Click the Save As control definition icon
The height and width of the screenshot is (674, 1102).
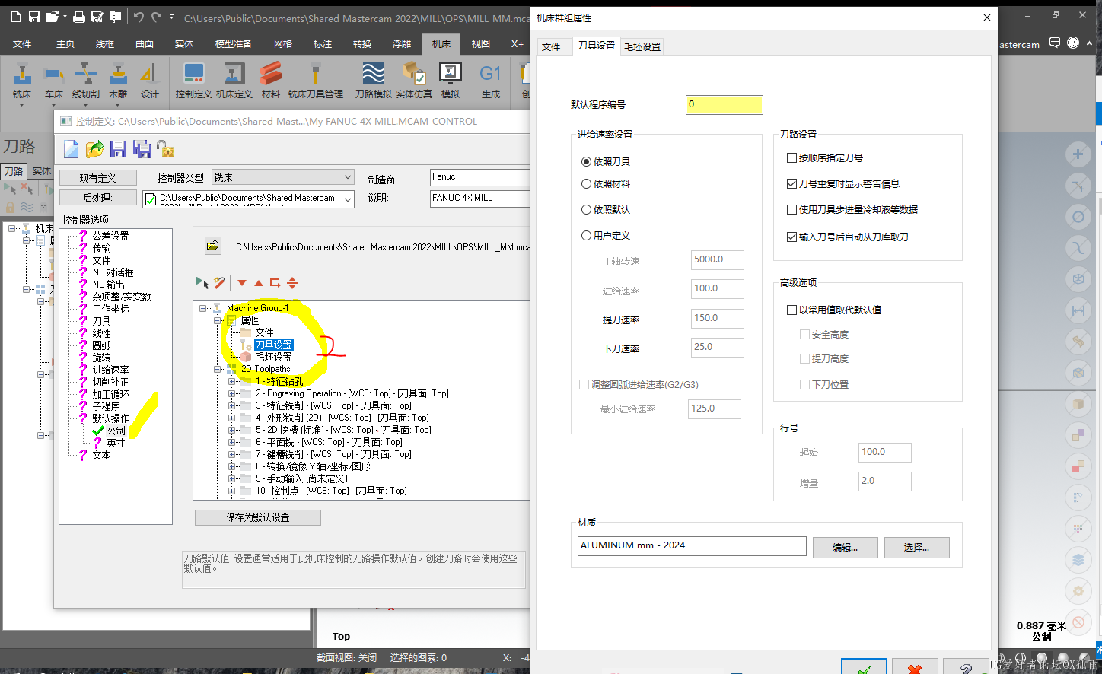(142, 149)
